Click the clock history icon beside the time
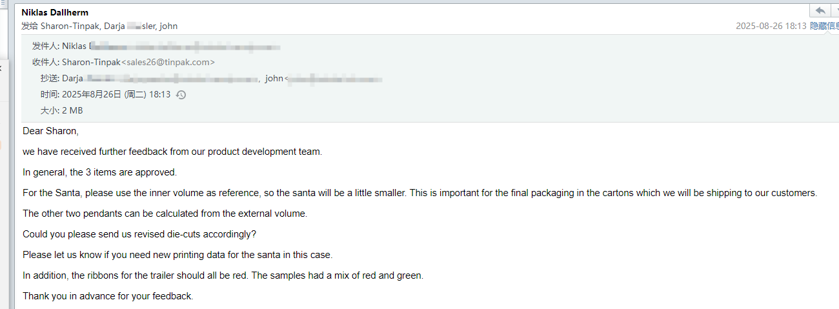The image size is (839, 309). tap(181, 95)
